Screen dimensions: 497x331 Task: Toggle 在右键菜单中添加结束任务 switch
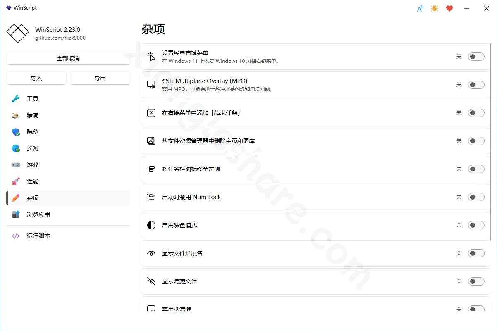[x=476, y=113]
